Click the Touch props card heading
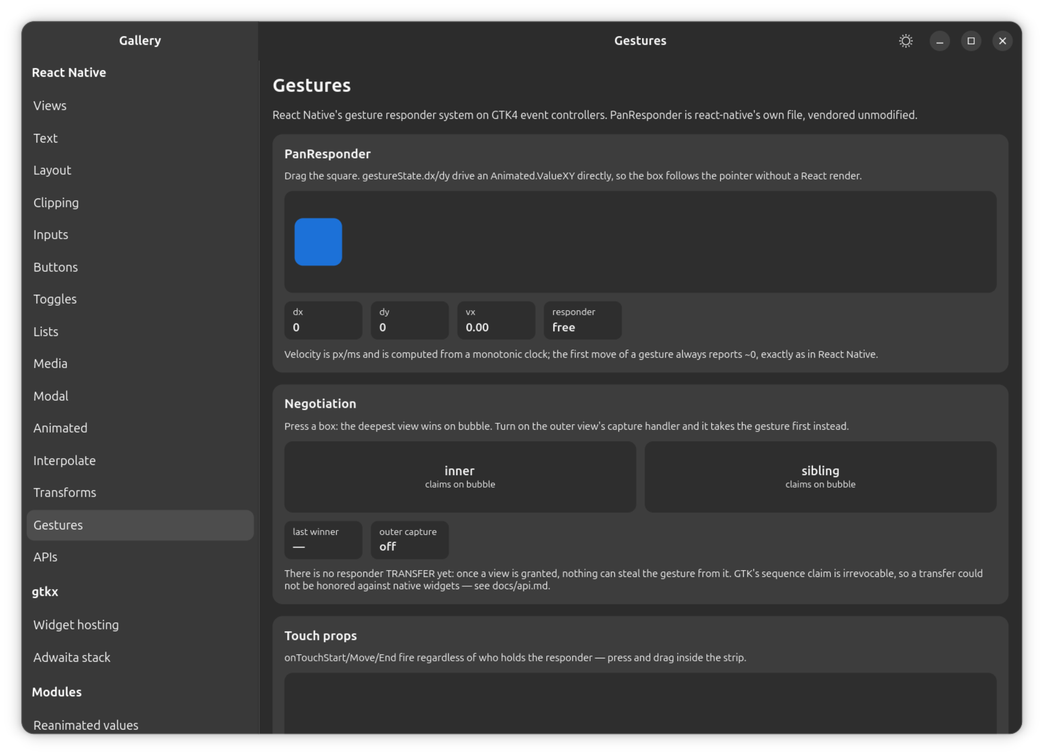The image size is (1043, 755). tap(321, 636)
